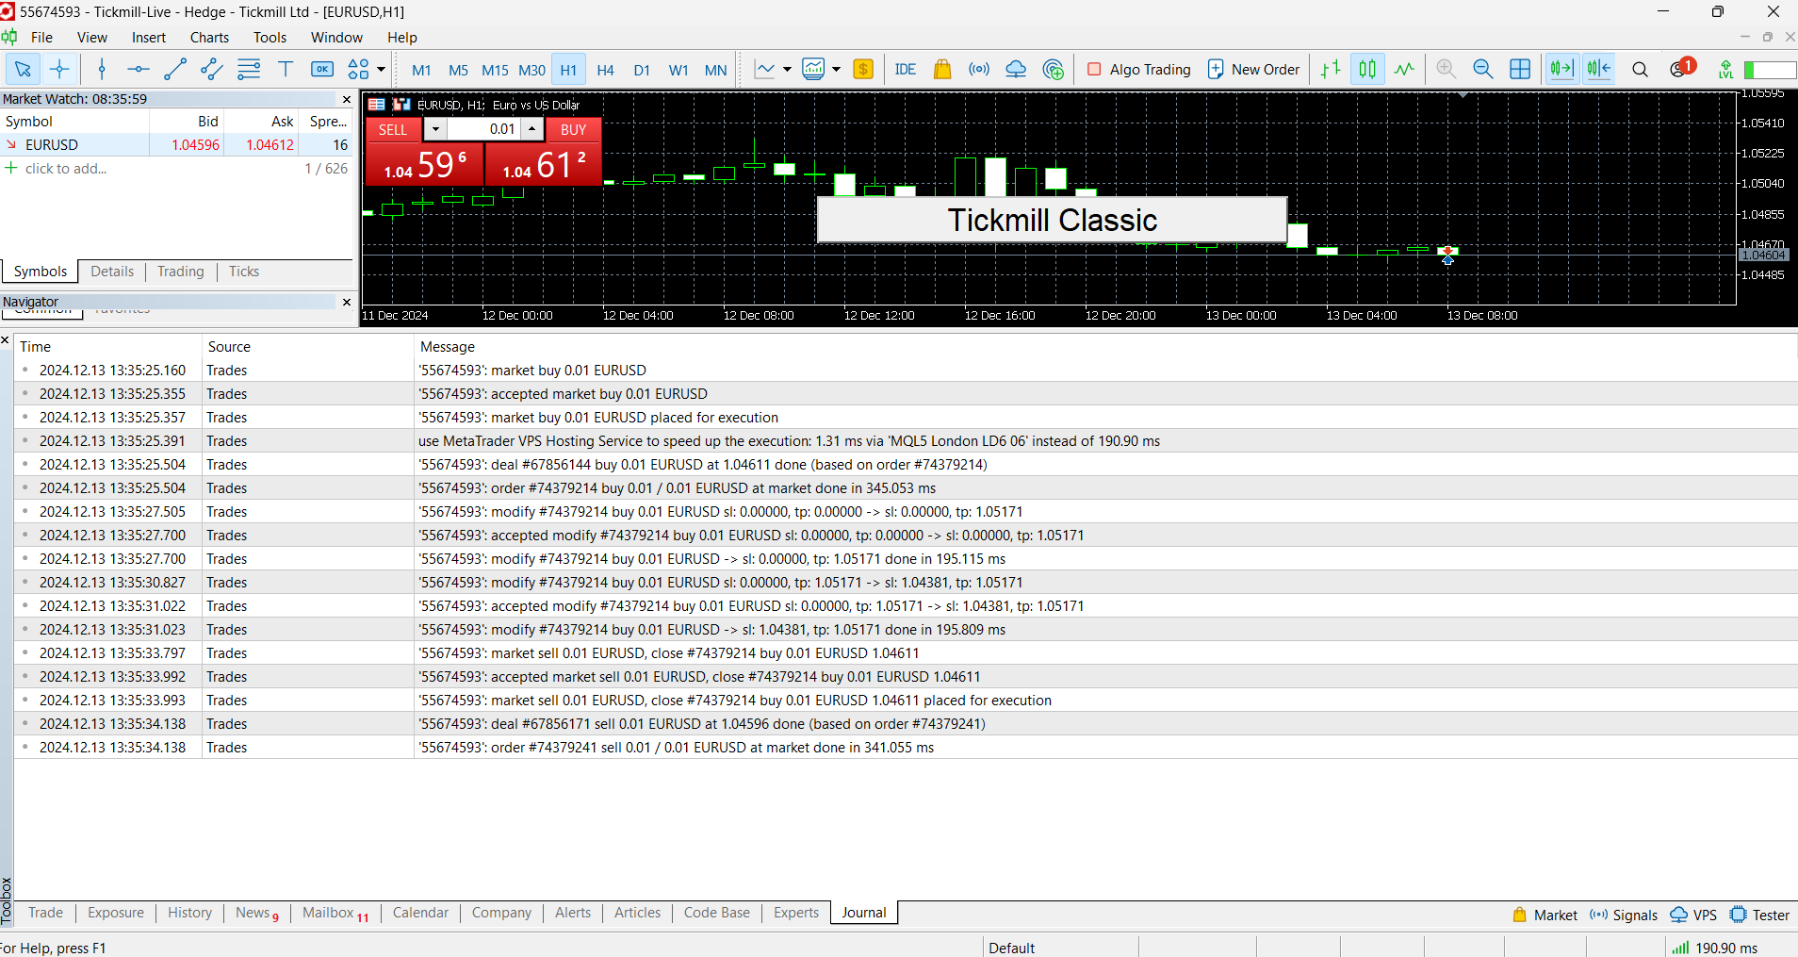This screenshot has height=957, width=1798.
Task: Decrease trade volume with down arrow
Action: [x=435, y=129]
